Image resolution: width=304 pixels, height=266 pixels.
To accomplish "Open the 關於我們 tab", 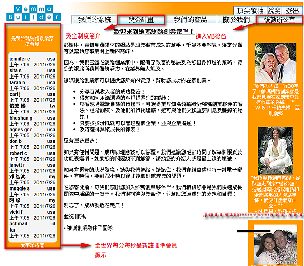I will pos(236,20).
